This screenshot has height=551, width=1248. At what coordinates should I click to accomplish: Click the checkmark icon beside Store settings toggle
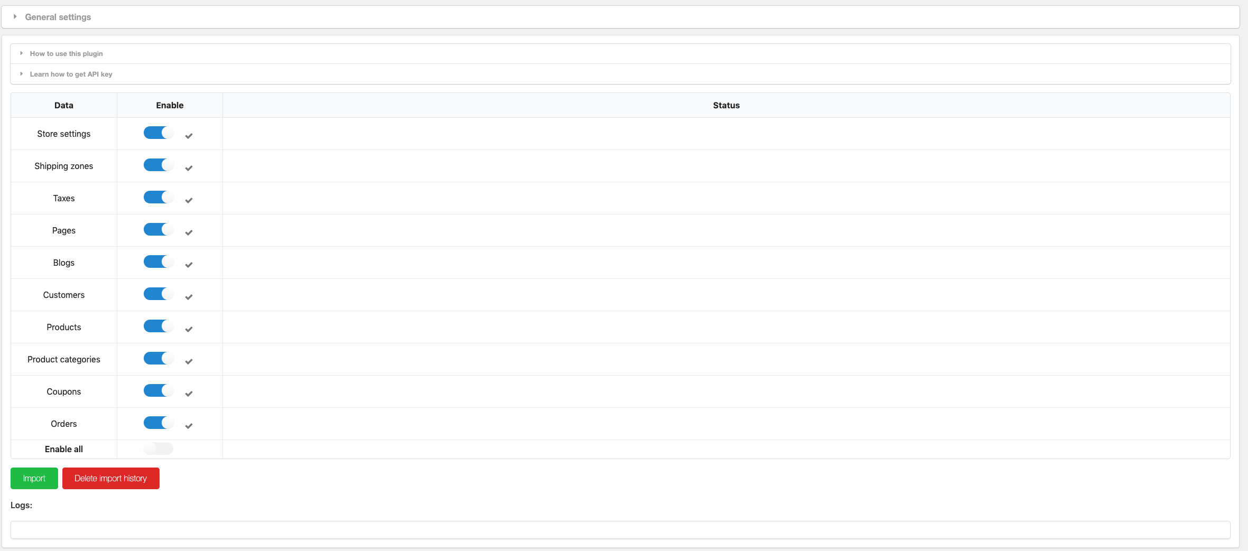point(189,136)
